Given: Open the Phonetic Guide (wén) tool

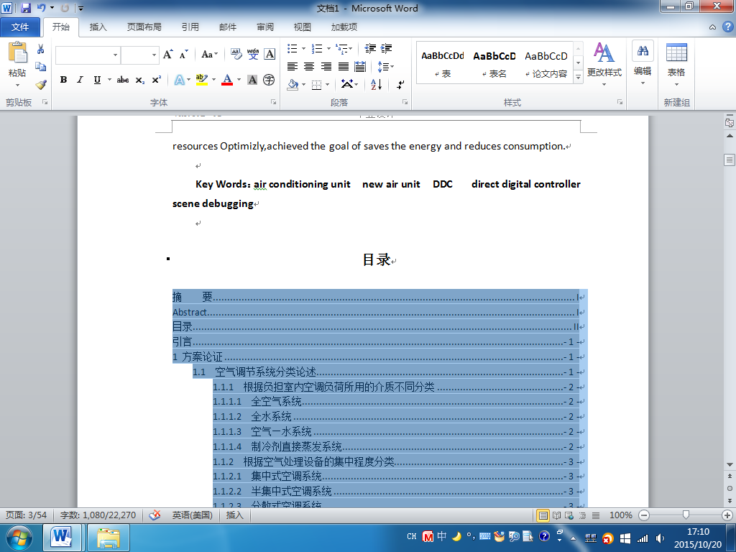Looking at the screenshot, I should coord(253,55).
